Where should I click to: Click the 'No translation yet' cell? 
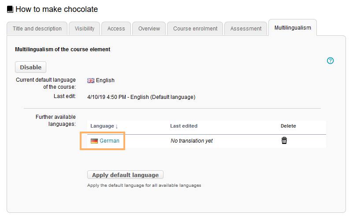(x=192, y=141)
